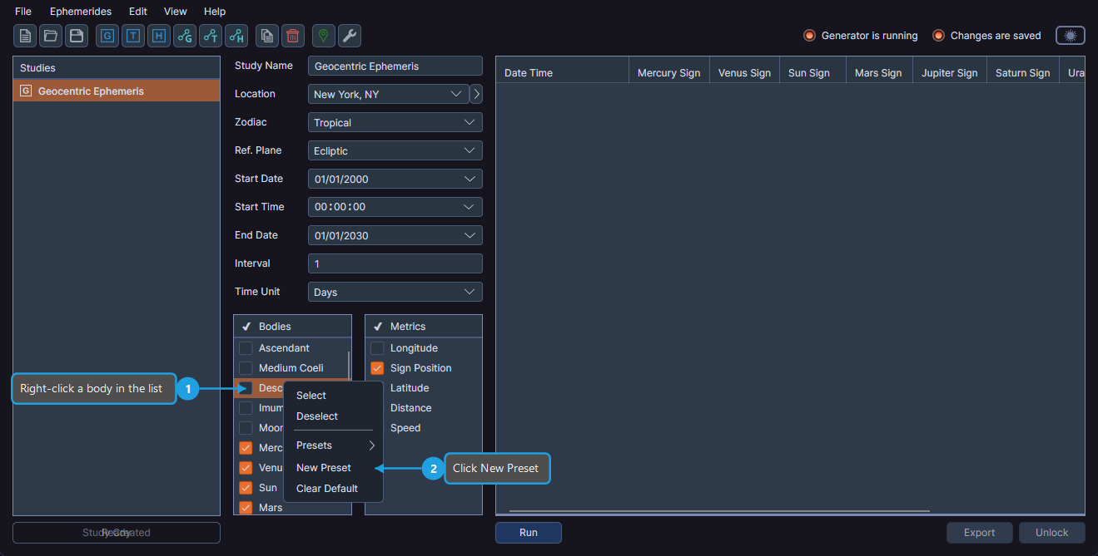1098x556 pixels.
Task: Check the Ascendant body checkbox
Action: coord(246,347)
